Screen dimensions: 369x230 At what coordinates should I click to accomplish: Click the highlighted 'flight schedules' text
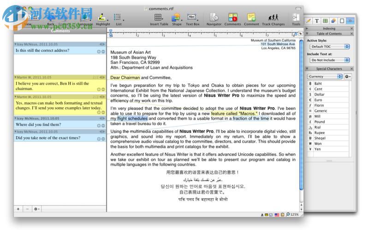pyautogui.click(x=132, y=119)
